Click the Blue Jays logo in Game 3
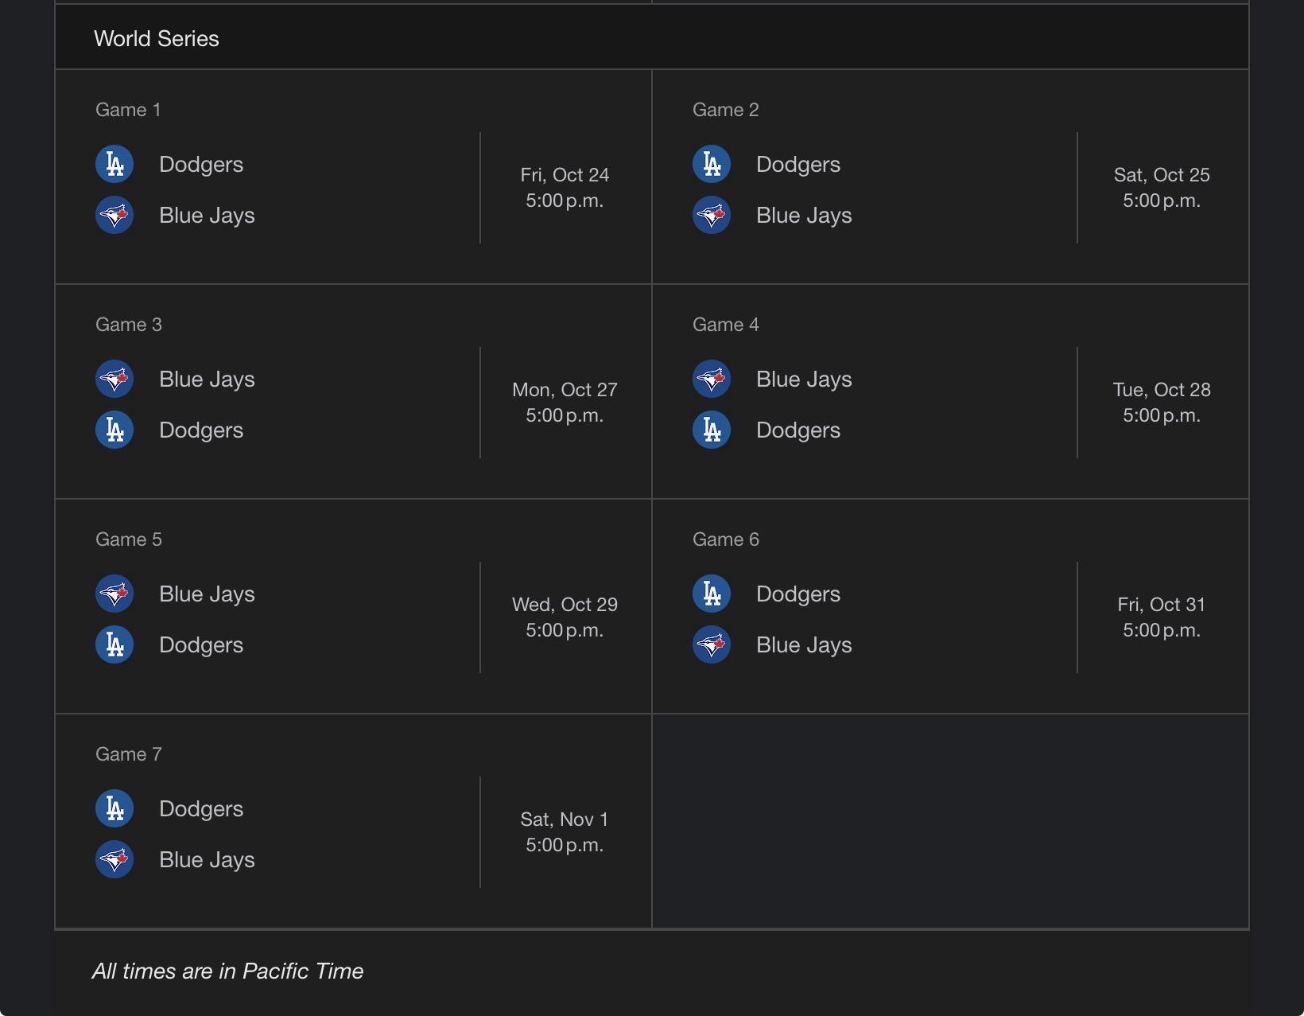Screen dimensions: 1304x1016 click(x=114, y=379)
